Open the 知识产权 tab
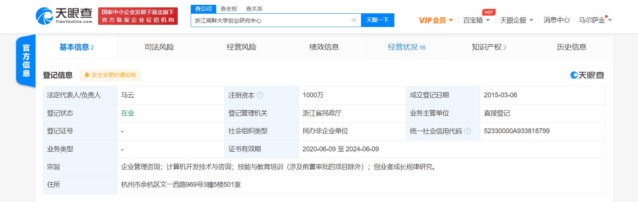This screenshot has height=202, width=638. (x=489, y=47)
